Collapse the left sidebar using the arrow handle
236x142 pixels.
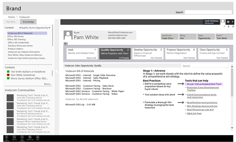pyautogui.click(x=57, y=71)
